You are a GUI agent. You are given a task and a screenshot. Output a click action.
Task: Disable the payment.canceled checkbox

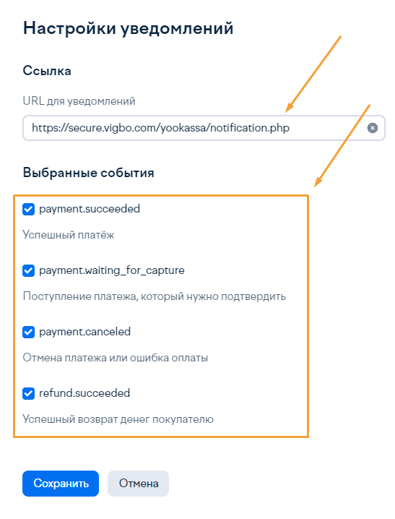(x=28, y=332)
